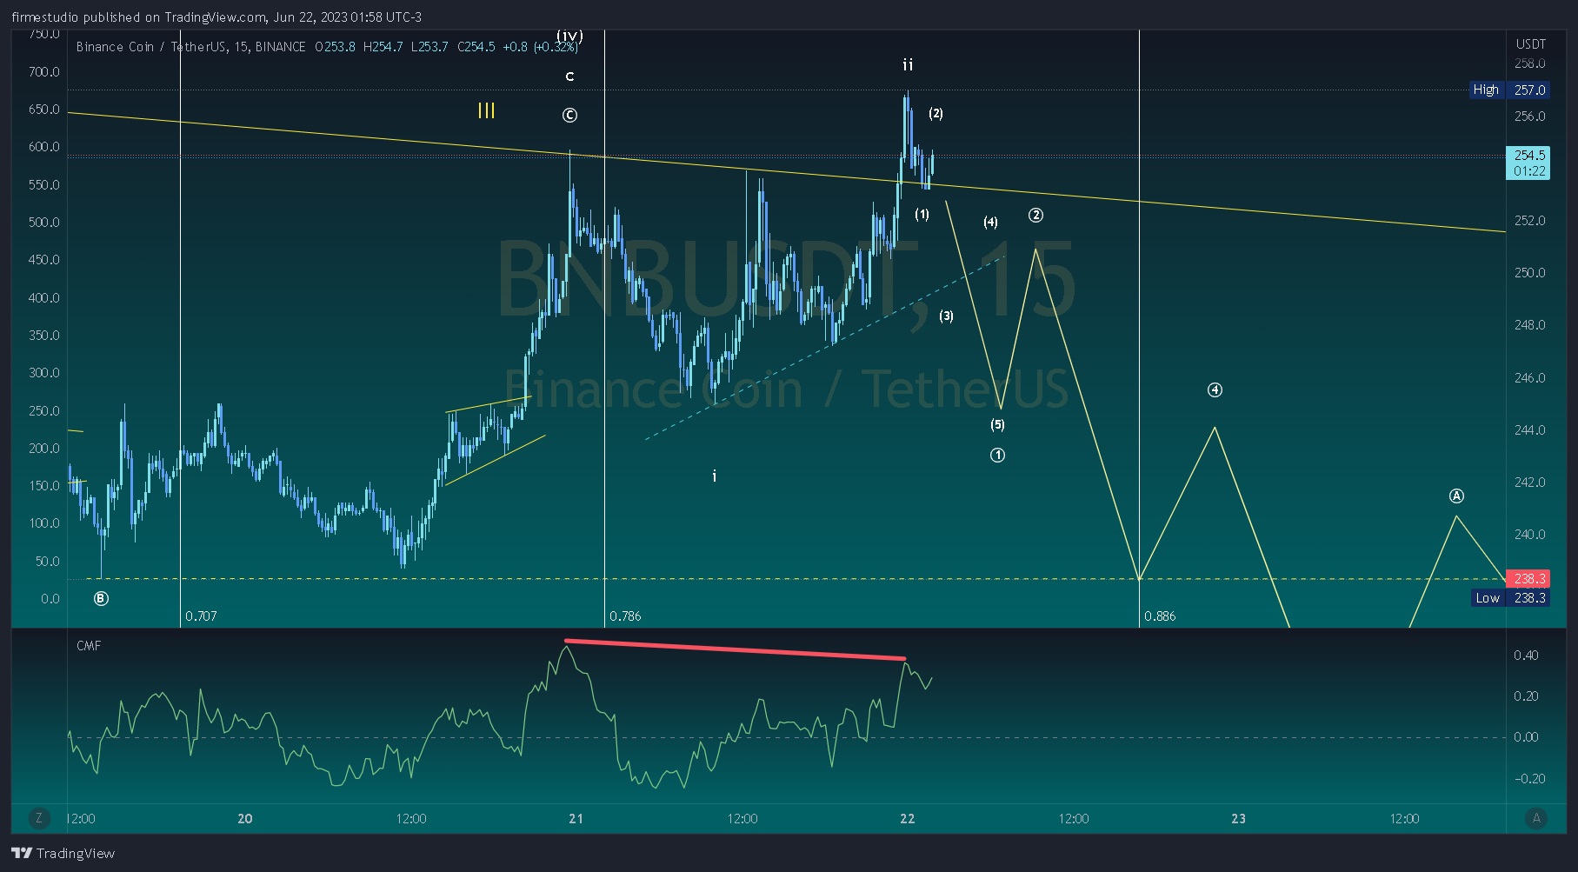This screenshot has height=872, width=1578.
Task: Select the circled B wave label
Action: [101, 598]
